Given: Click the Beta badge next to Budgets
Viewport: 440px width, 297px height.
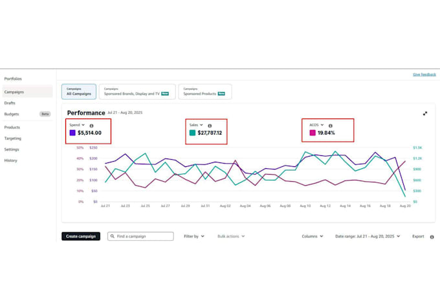Looking at the screenshot, I should pos(45,114).
